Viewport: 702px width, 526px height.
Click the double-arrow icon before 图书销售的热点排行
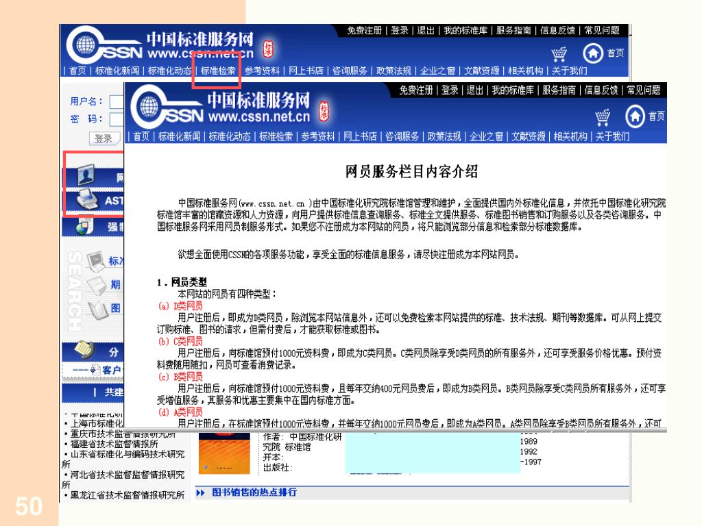click(201, 492)
